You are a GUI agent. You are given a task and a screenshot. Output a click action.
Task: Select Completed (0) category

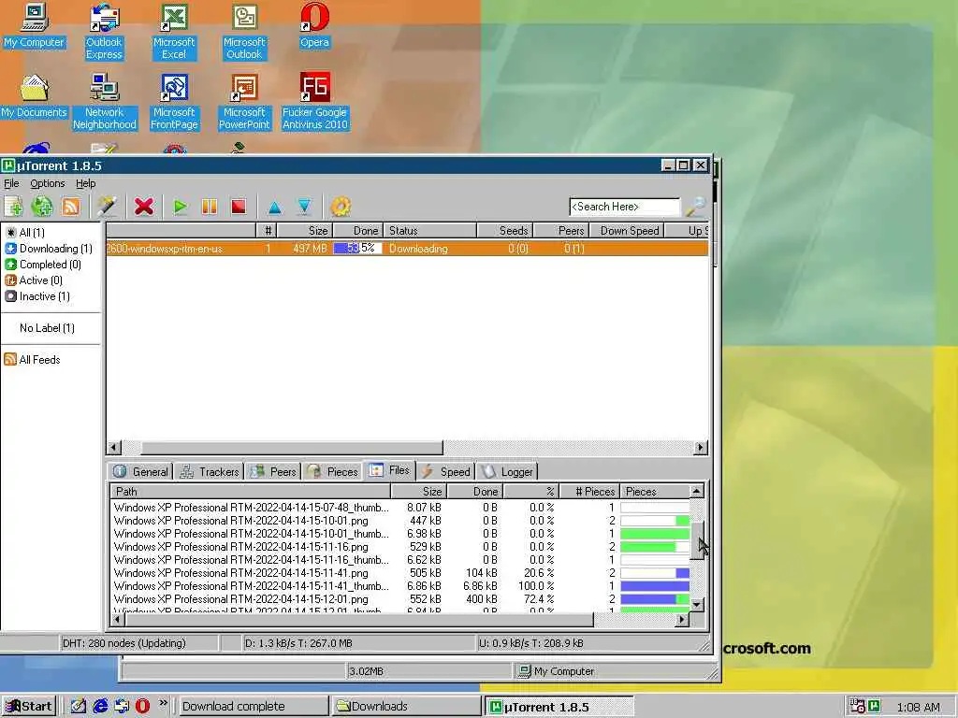pos(43,265)
